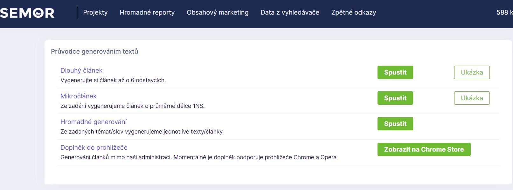
Task: Select Obsahový marketing from the top menu
Action: pyautogui.click(x=218, y=12)
